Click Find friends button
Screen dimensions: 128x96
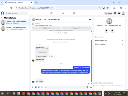(108, 13)
